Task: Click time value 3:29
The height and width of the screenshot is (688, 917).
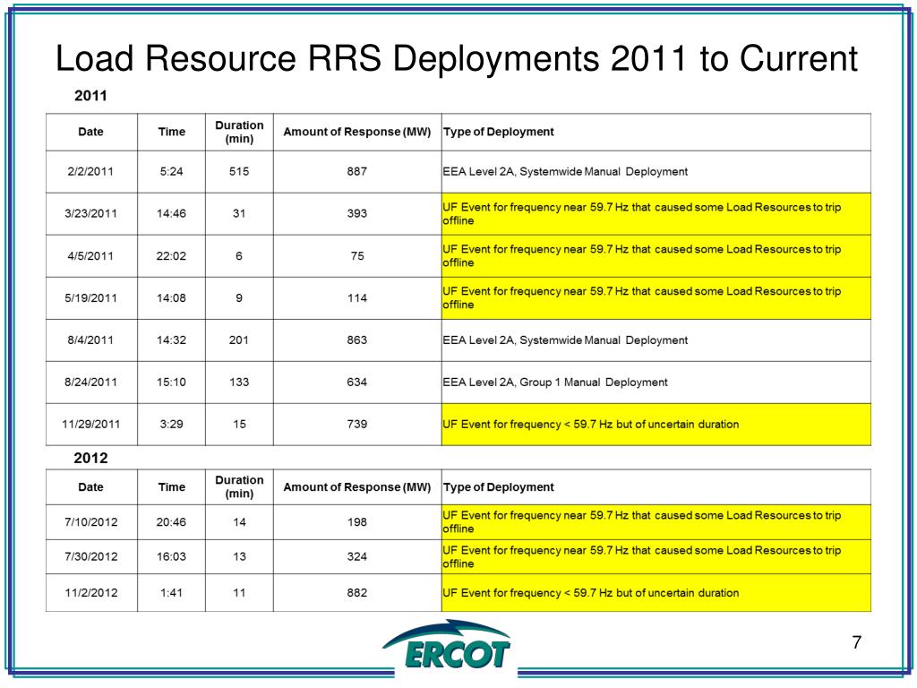Action: (171, 424)
